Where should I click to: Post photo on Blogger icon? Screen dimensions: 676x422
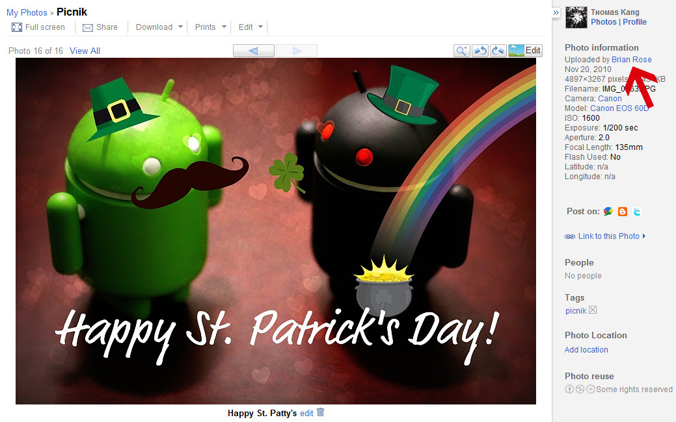click(623, 211)
